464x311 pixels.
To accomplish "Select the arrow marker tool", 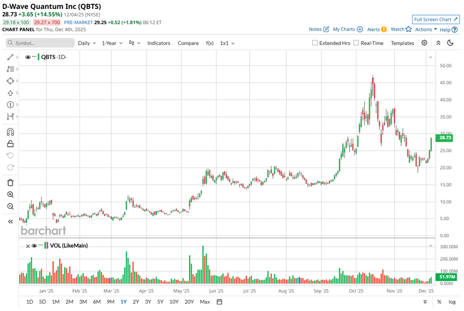I will [x=10, y=93].
